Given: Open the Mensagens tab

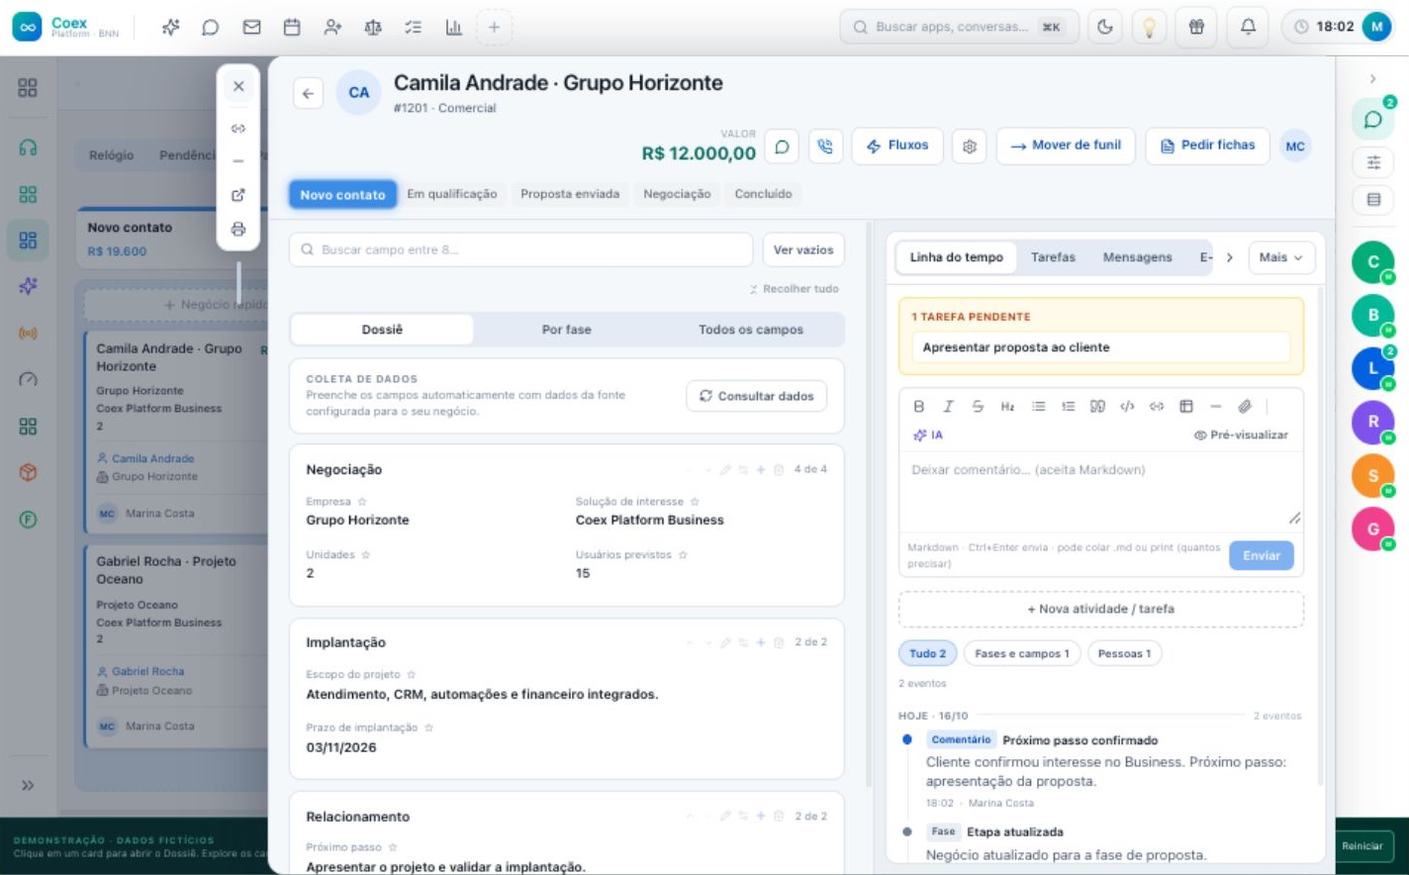Looking at the screenshot, I should point(1137,257).
